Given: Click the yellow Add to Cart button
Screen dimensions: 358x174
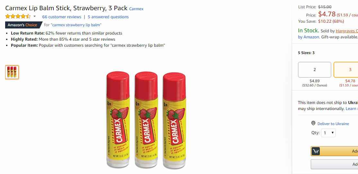Looking at the screenshot, I should click(335, 151).
